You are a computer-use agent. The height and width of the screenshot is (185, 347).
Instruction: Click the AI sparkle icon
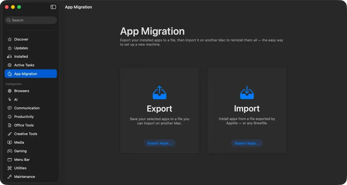(x=9, y=100)
